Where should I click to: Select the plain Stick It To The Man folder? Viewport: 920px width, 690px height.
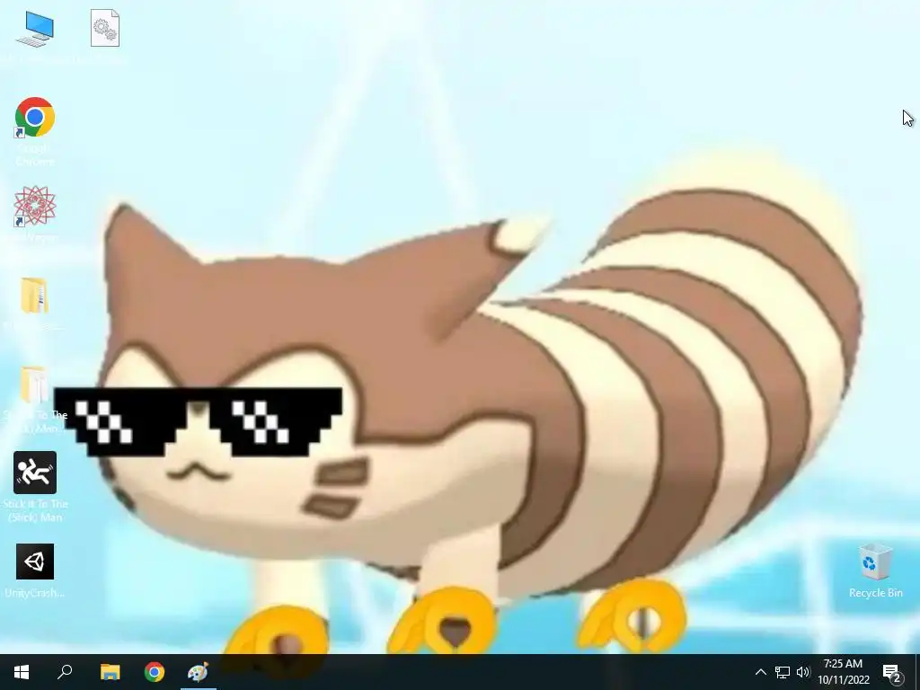coord(35,385)
